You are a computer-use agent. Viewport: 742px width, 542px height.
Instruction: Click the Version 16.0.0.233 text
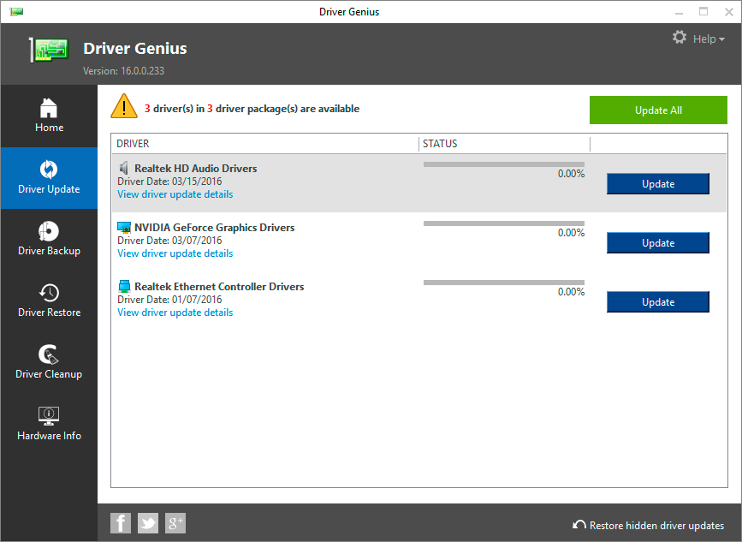pos(123,70)
